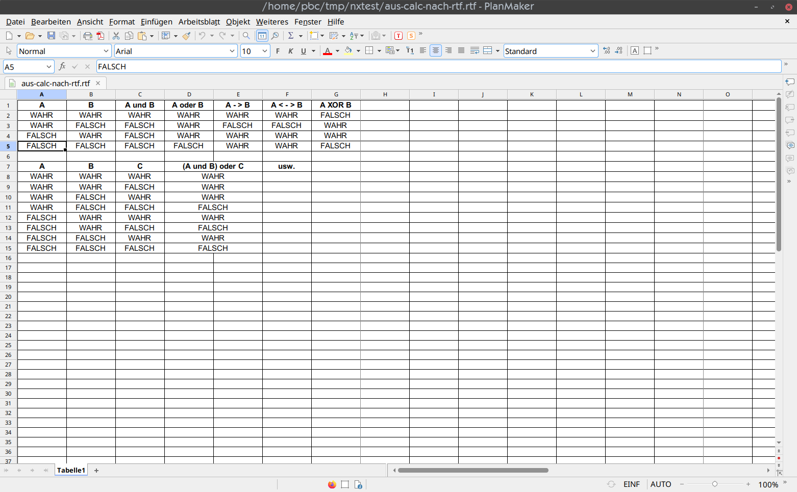The width and height of the screenshot is (797, 492).
Task: Open the Format menu
Action: (x=122, y=21)
